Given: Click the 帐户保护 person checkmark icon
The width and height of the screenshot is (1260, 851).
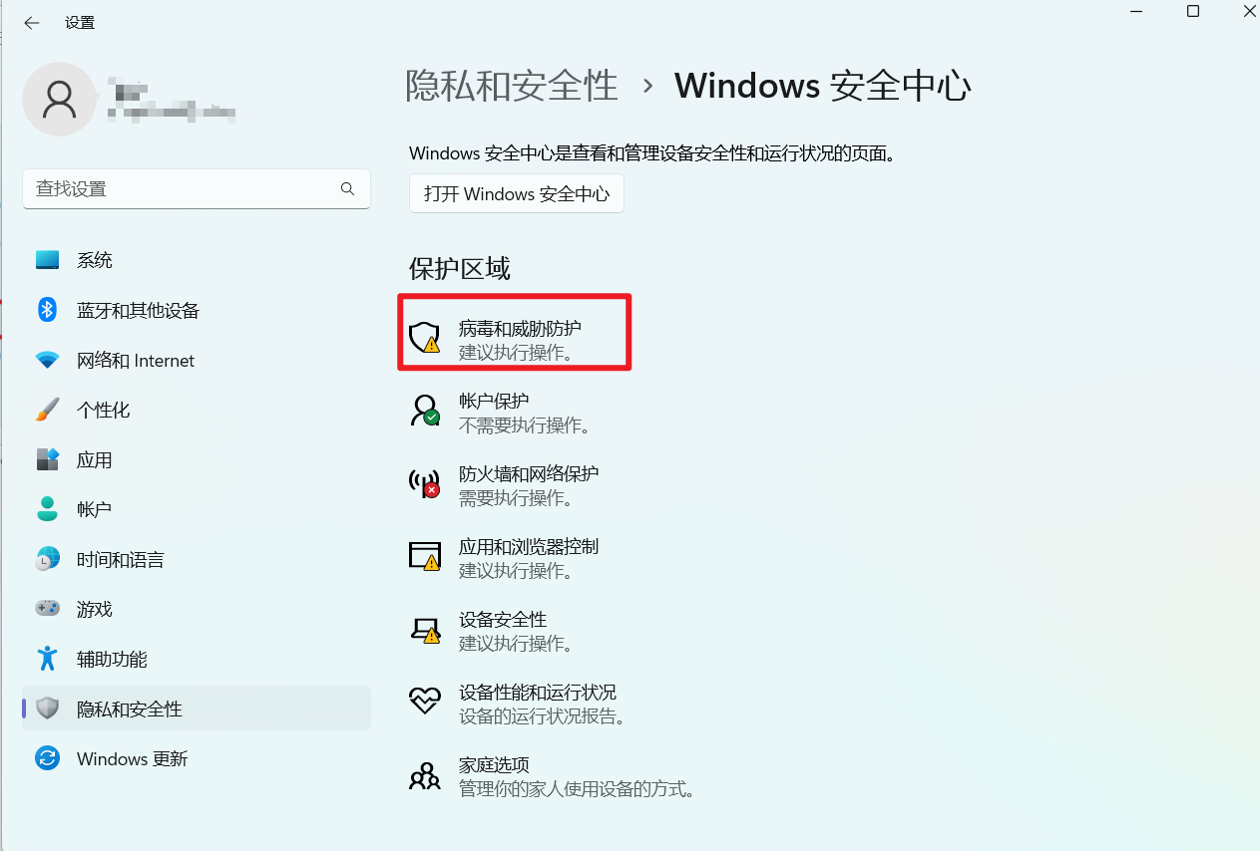Looking at the screenshot, I should [425, 411].
